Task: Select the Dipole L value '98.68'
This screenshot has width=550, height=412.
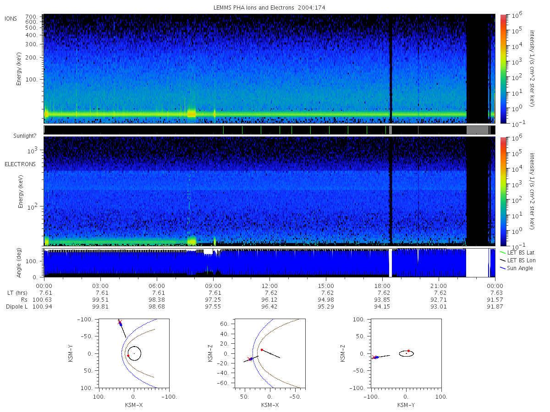Action: 157,306
